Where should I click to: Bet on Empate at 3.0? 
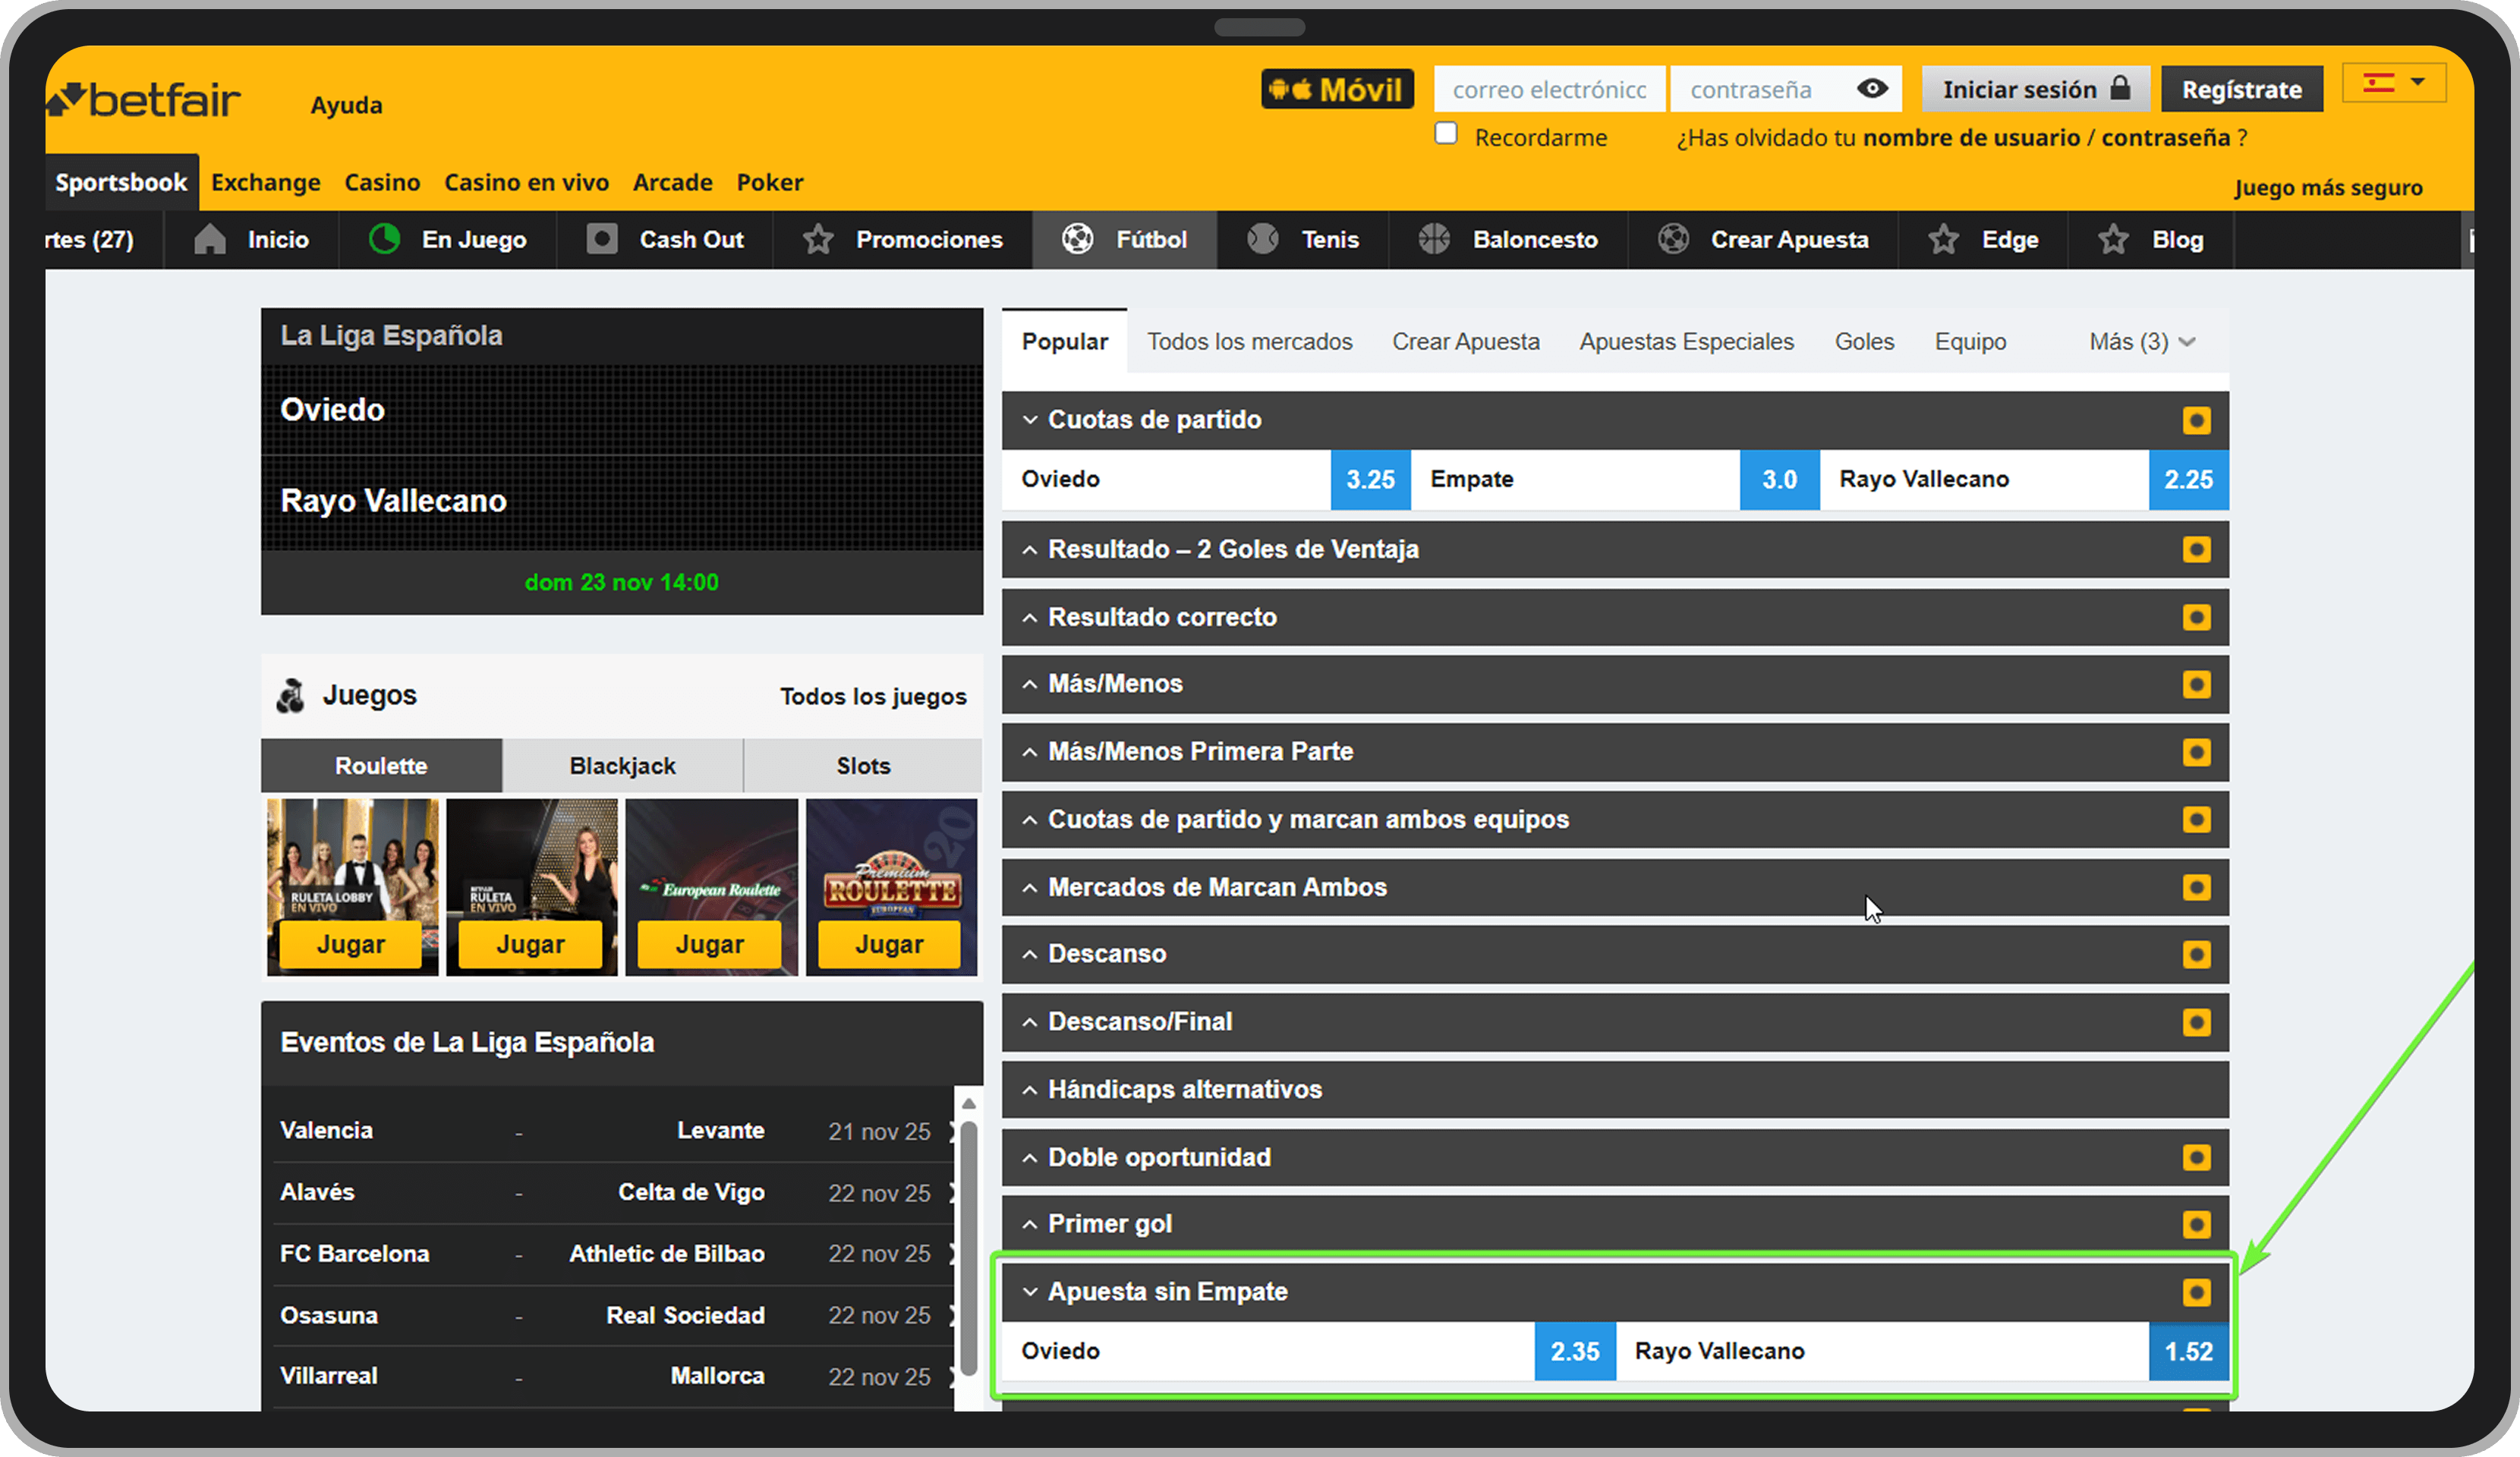pos(1779,479)
